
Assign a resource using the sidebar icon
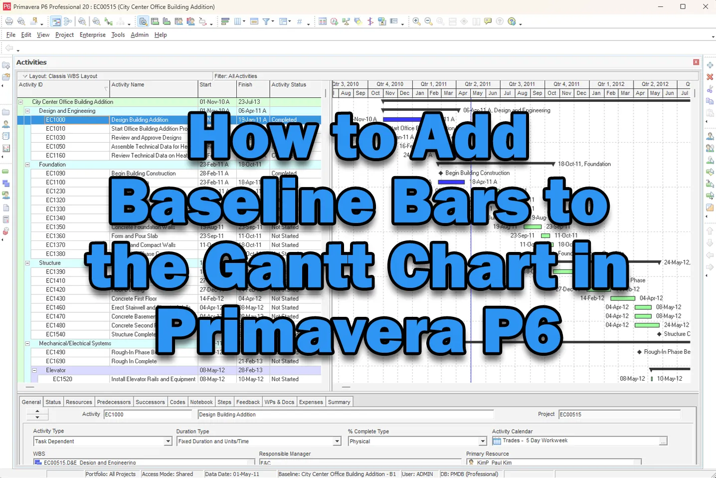pyautogui.click(x=710, y=136)
